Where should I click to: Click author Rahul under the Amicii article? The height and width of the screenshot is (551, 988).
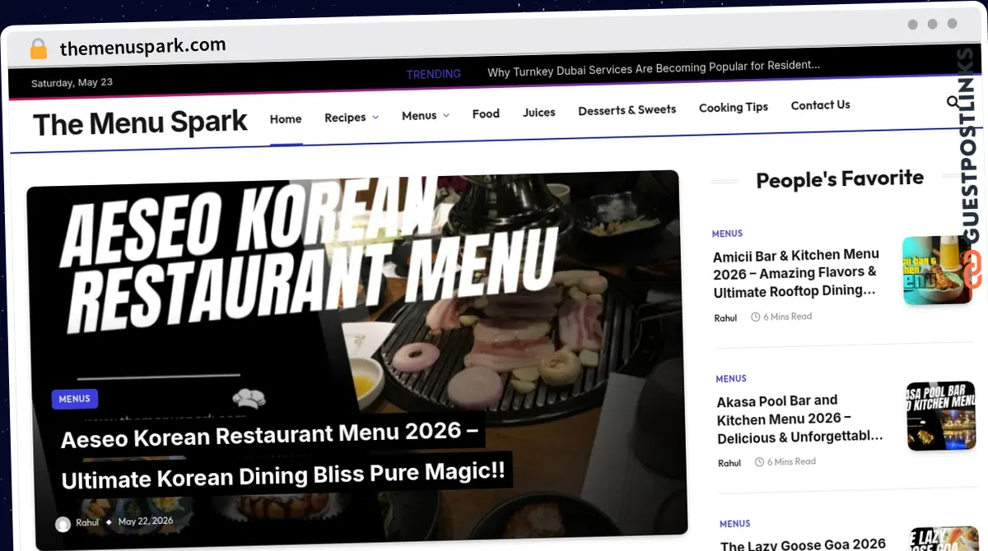coord(726,317)
